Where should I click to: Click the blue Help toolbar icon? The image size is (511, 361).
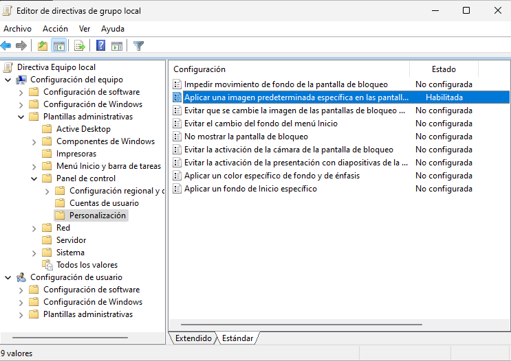pyautogui.click(x=100, y=45)
